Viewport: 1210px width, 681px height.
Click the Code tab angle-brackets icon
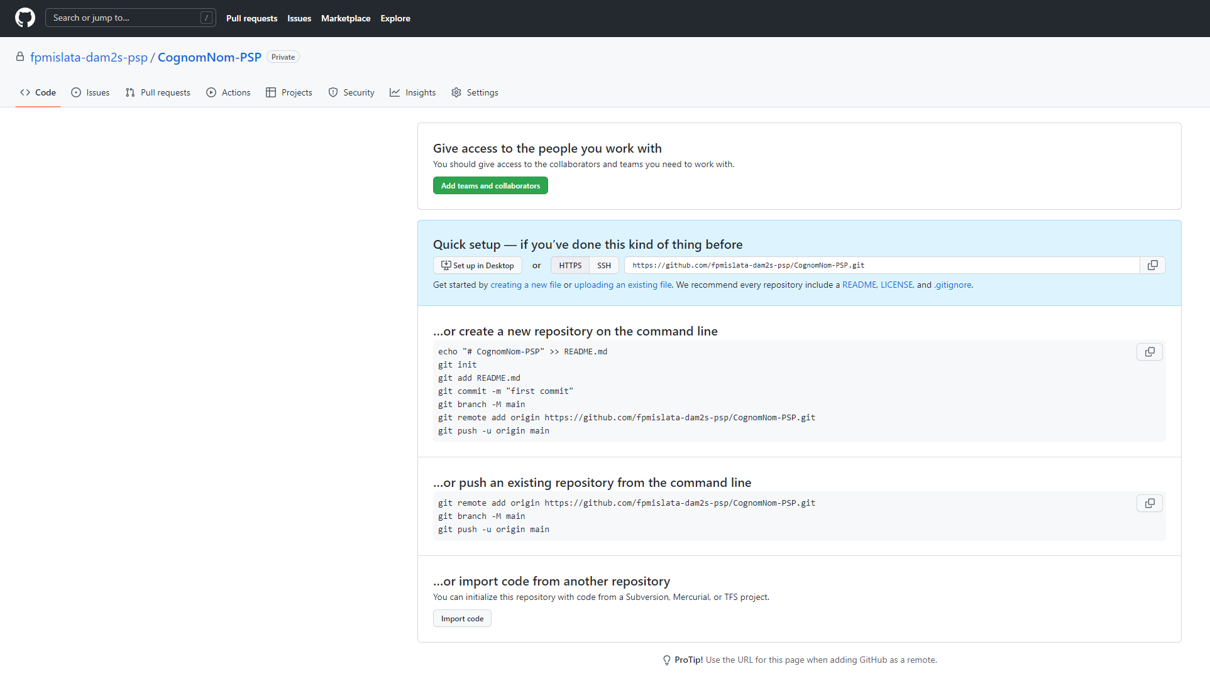coord(25,92)
